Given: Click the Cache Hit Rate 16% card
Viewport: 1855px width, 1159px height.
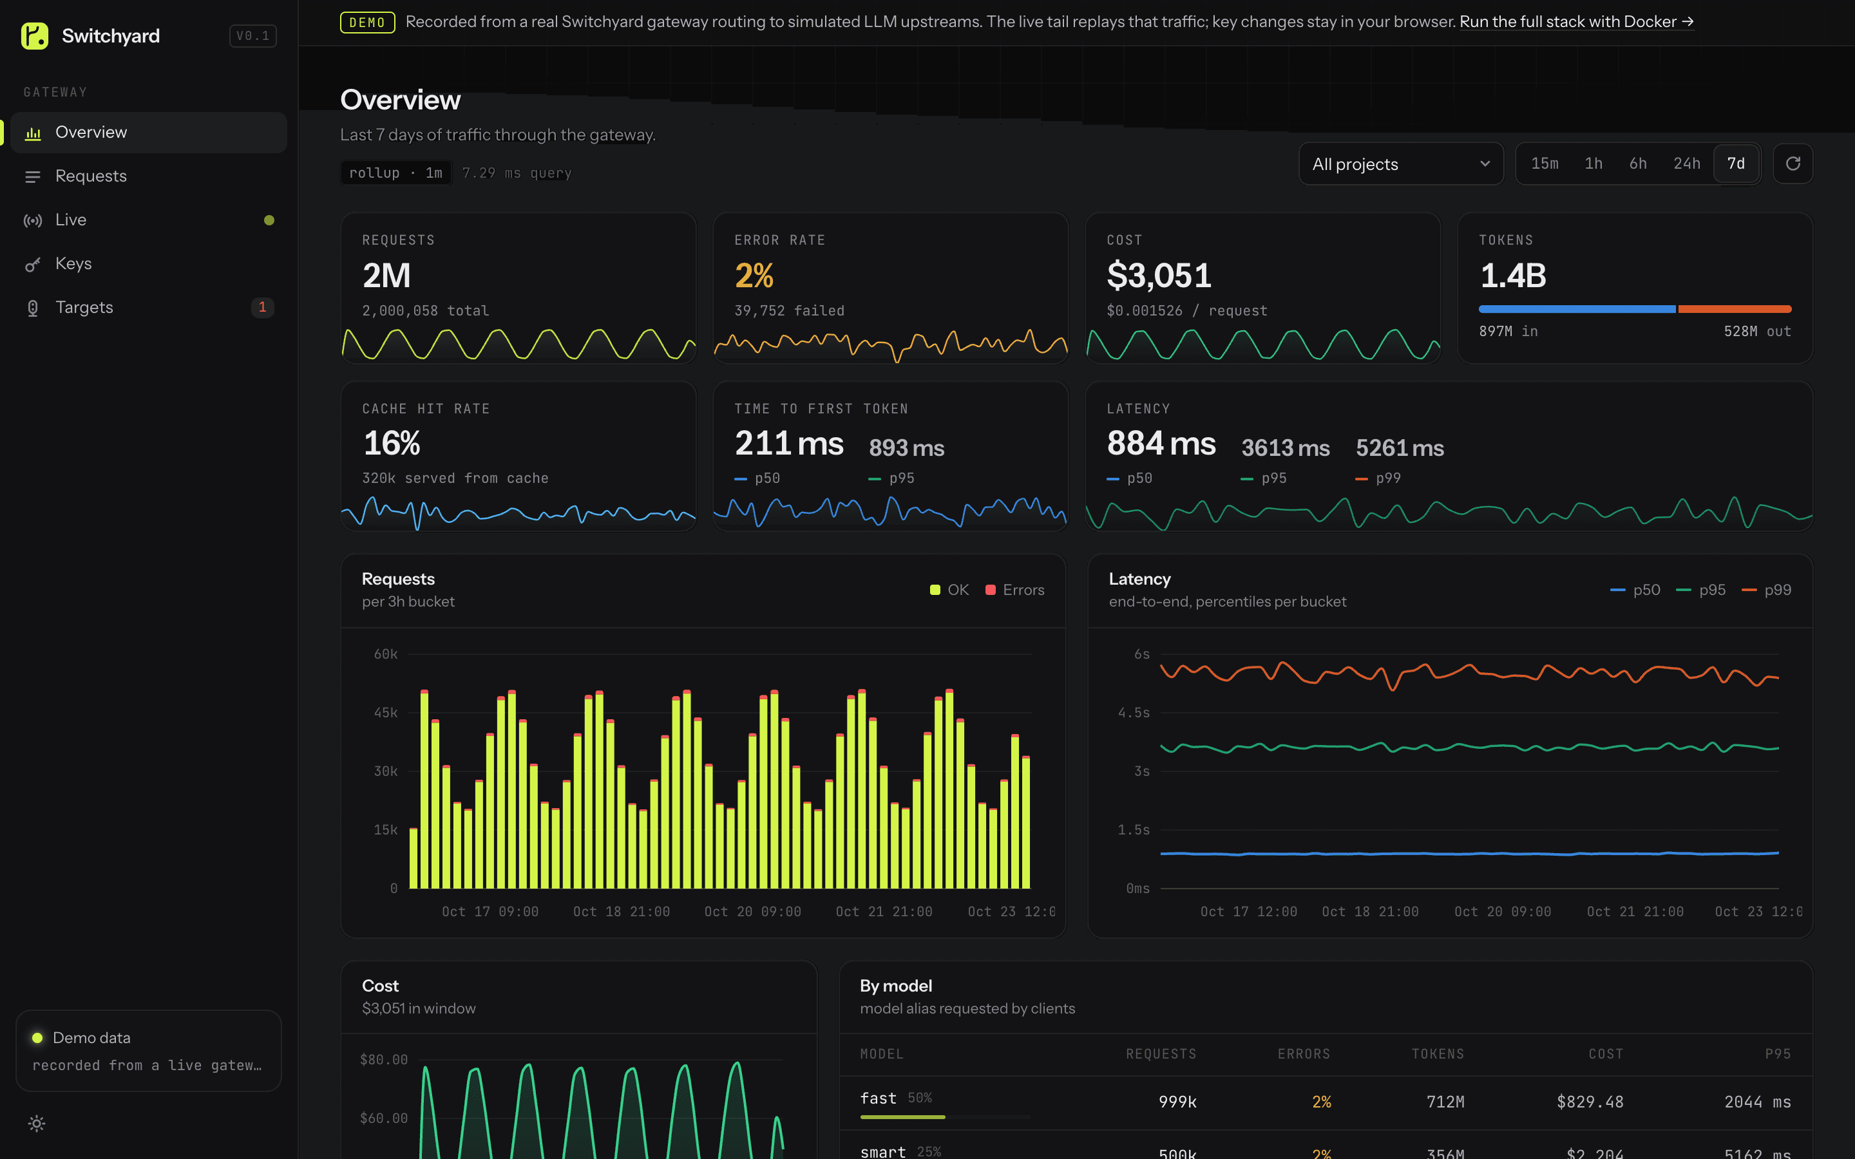Looking at the screenshot, I should [x=518, y=456].
